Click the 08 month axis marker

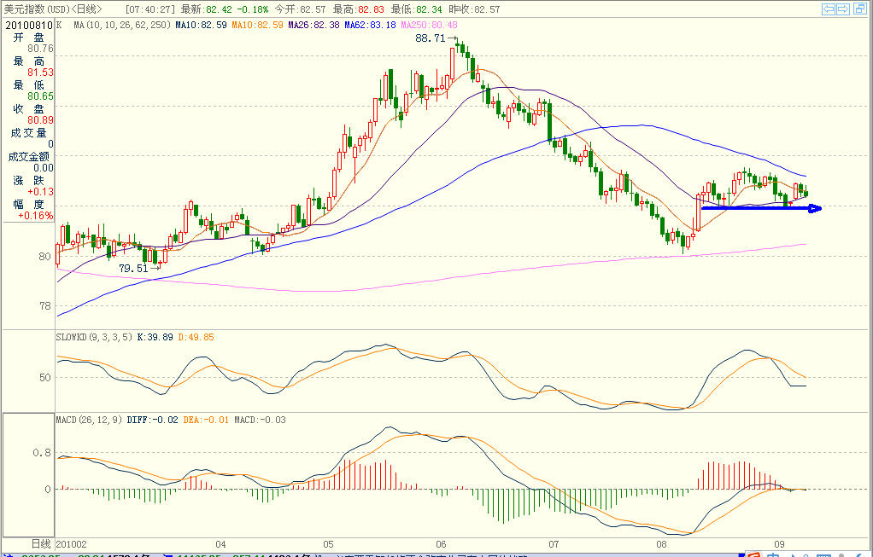coord(661,544)
